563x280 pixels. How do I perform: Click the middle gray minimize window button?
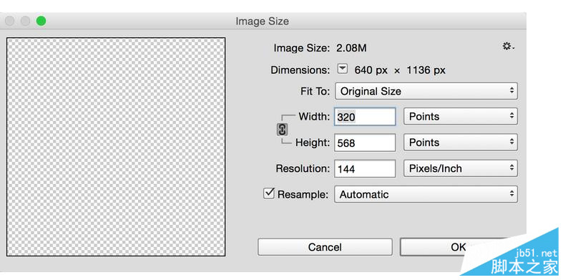pos(25,21)
